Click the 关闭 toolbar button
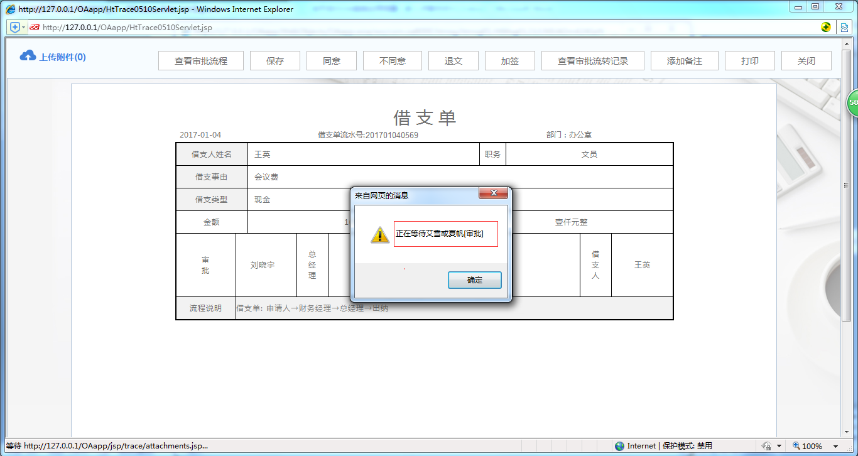858x456 pixels. tap(806, 61)
